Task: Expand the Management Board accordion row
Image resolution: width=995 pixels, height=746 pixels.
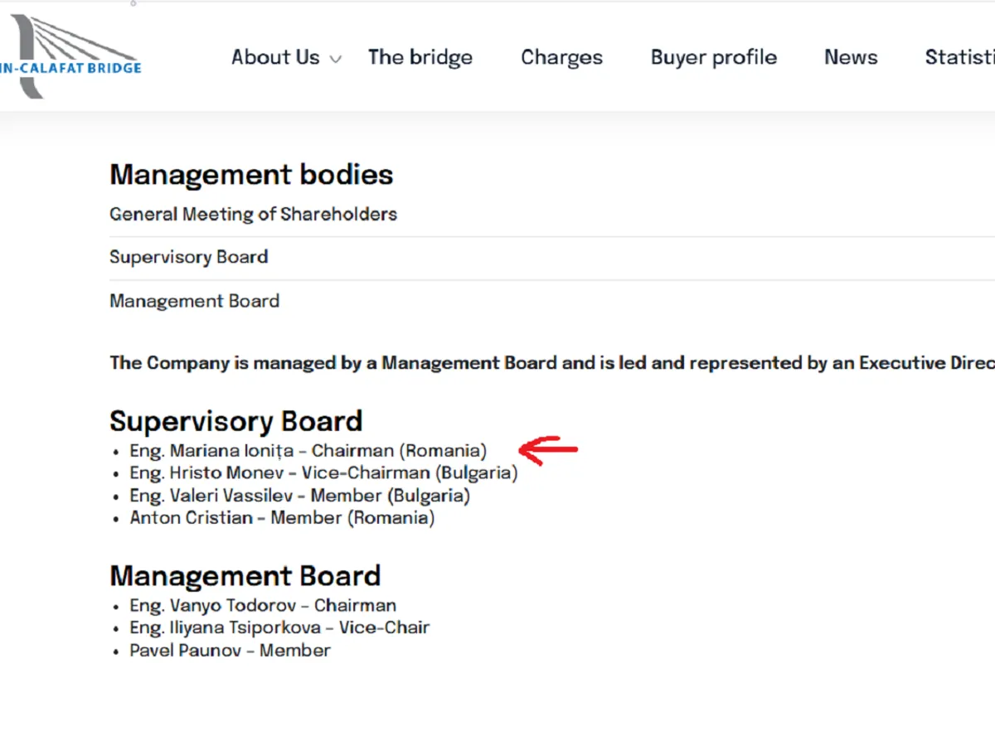Action: coord(194,301)
